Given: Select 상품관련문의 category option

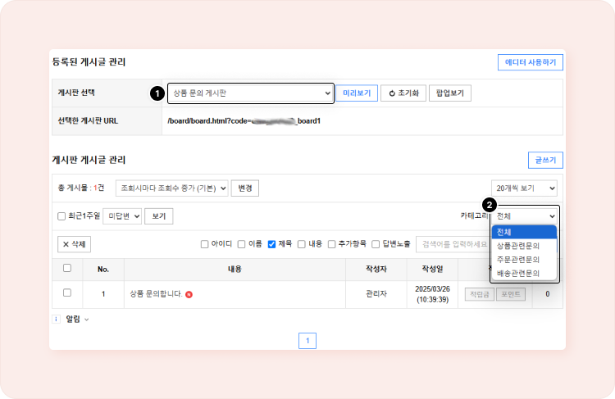Looking at the screenshot, I should coord(525,246).
